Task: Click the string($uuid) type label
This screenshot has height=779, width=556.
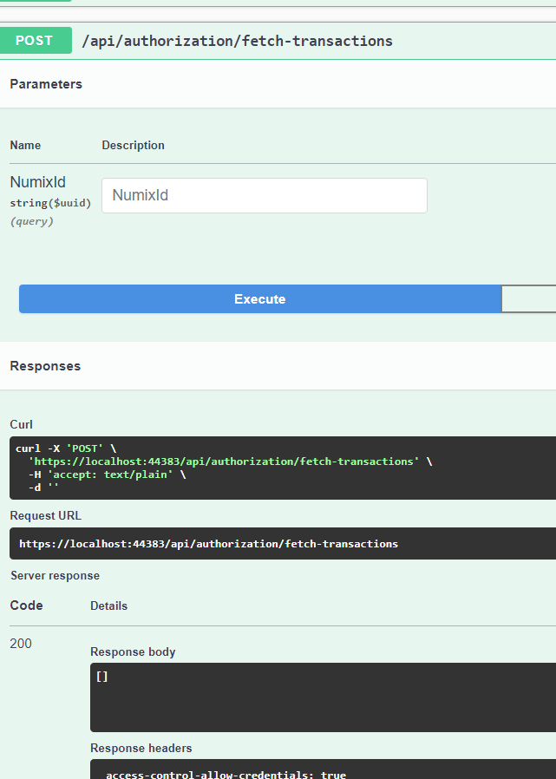Action: click(x=50, y=203)
